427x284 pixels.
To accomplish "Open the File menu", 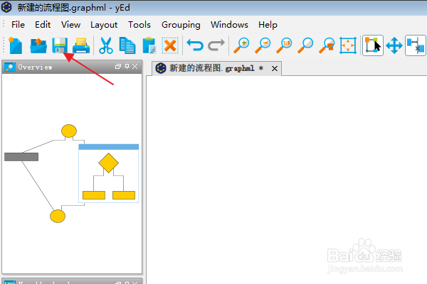I will click(18, 25).
